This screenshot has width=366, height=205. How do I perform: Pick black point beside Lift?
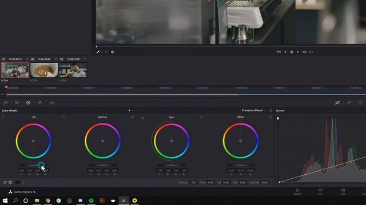[4, 117]
